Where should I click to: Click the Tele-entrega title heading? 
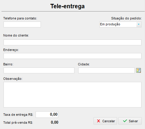[67, 6]
